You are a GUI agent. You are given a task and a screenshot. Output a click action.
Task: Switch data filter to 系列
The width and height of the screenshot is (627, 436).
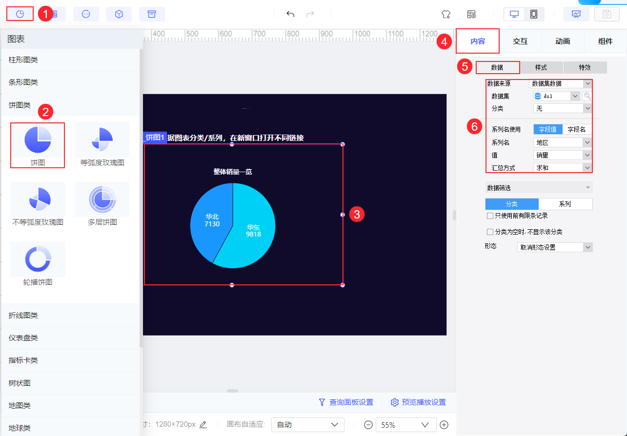pos(566,204)
